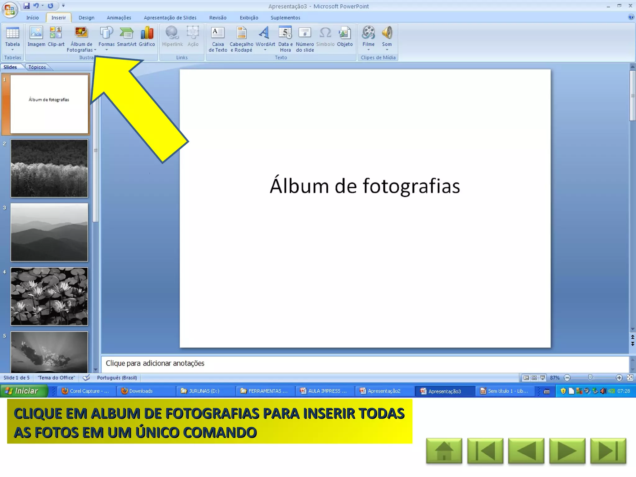
Task: Insert an Objeto
Action: [x=345, y=37]
